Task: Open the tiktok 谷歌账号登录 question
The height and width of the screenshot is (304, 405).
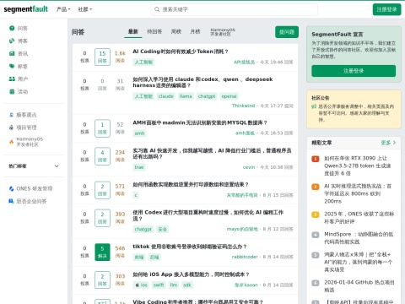Action: (x=190, y=247)
